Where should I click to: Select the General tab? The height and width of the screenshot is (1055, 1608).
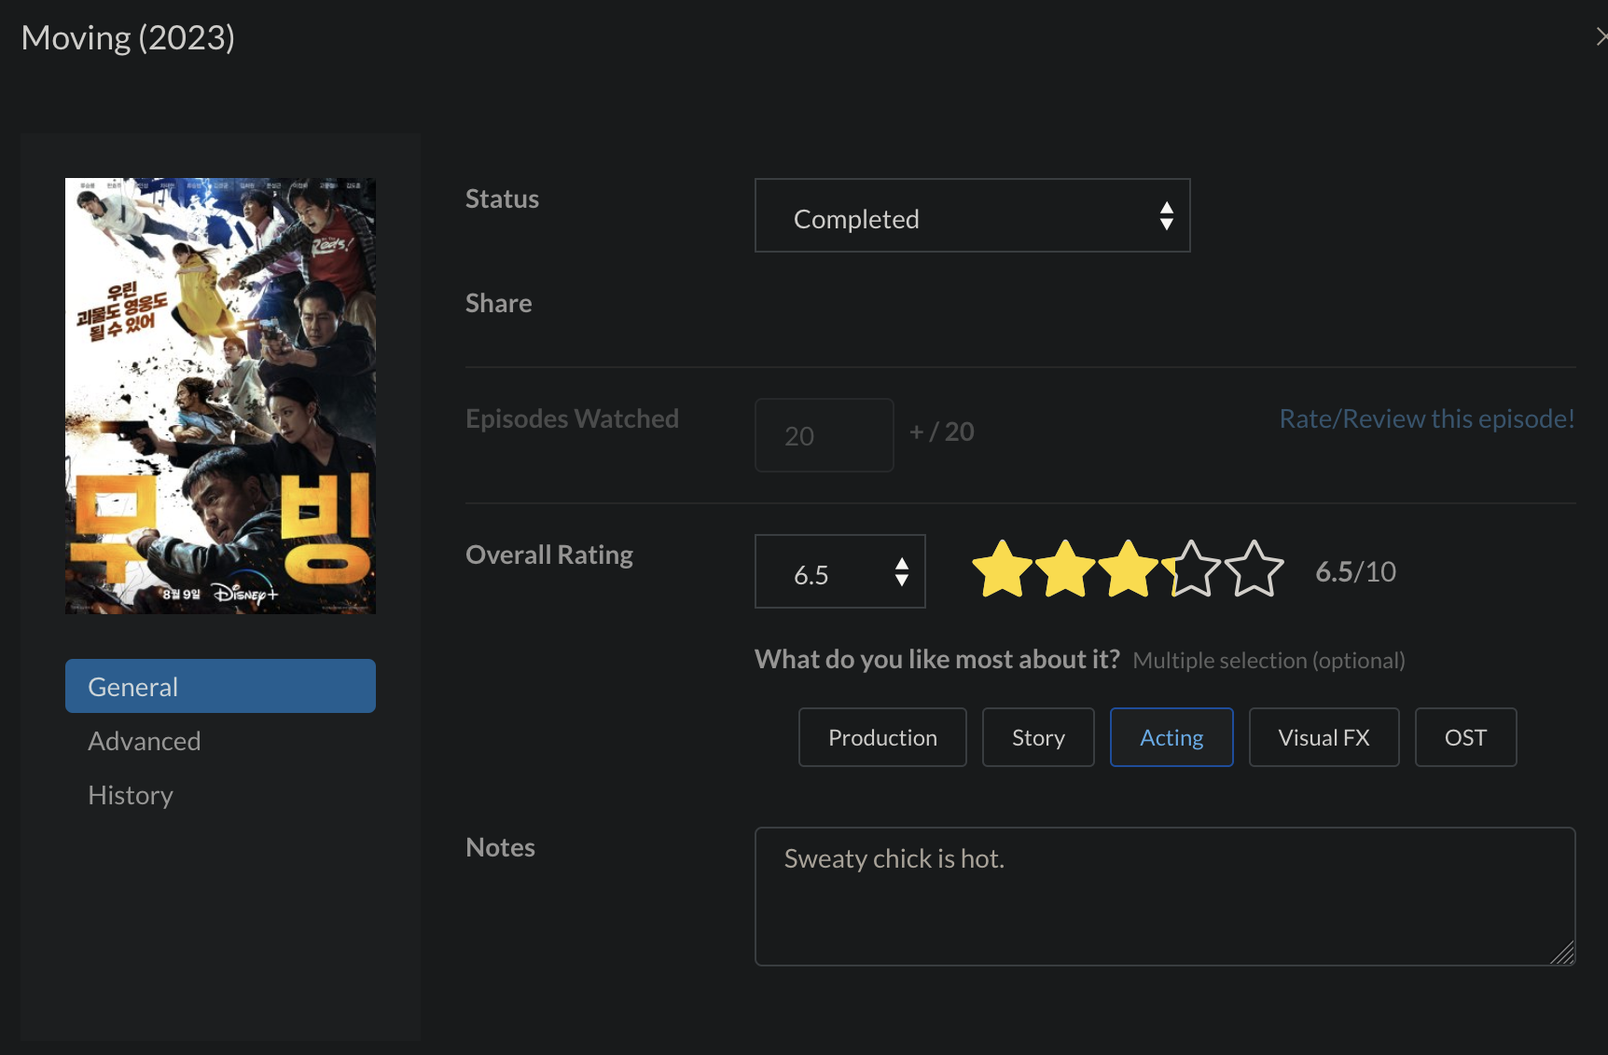(220, 686)
